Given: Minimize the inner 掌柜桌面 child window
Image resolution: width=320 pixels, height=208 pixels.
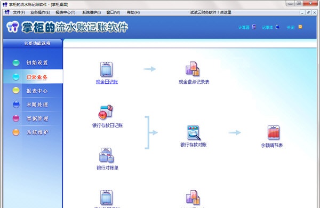Looking at the screenshot, I should click(302, 13).
